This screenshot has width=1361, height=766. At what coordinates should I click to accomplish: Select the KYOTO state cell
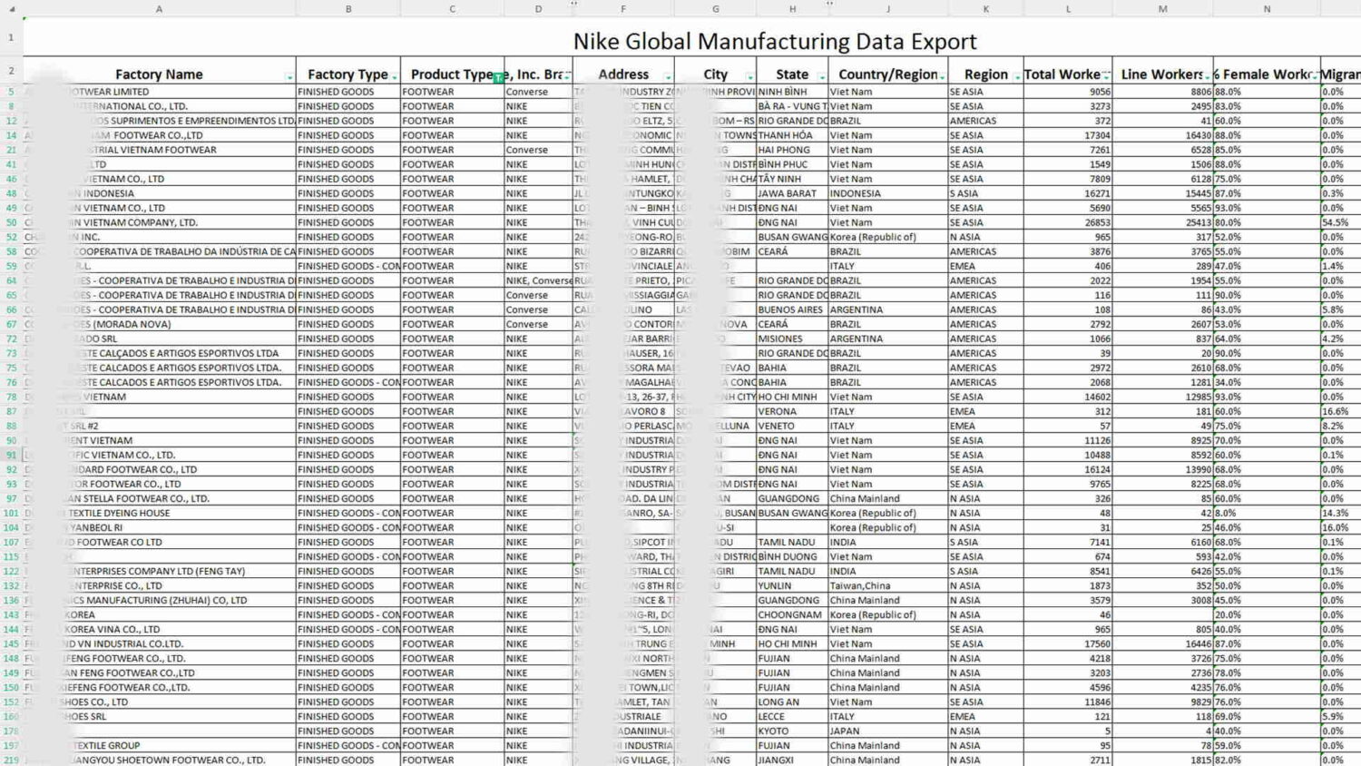tap(792, 731)
